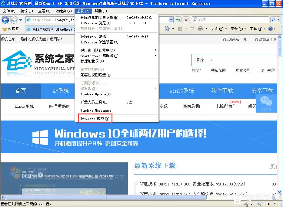Refresh the page using the refresh icon
This screenshot has height=207, width=283.
click(178, 20)
